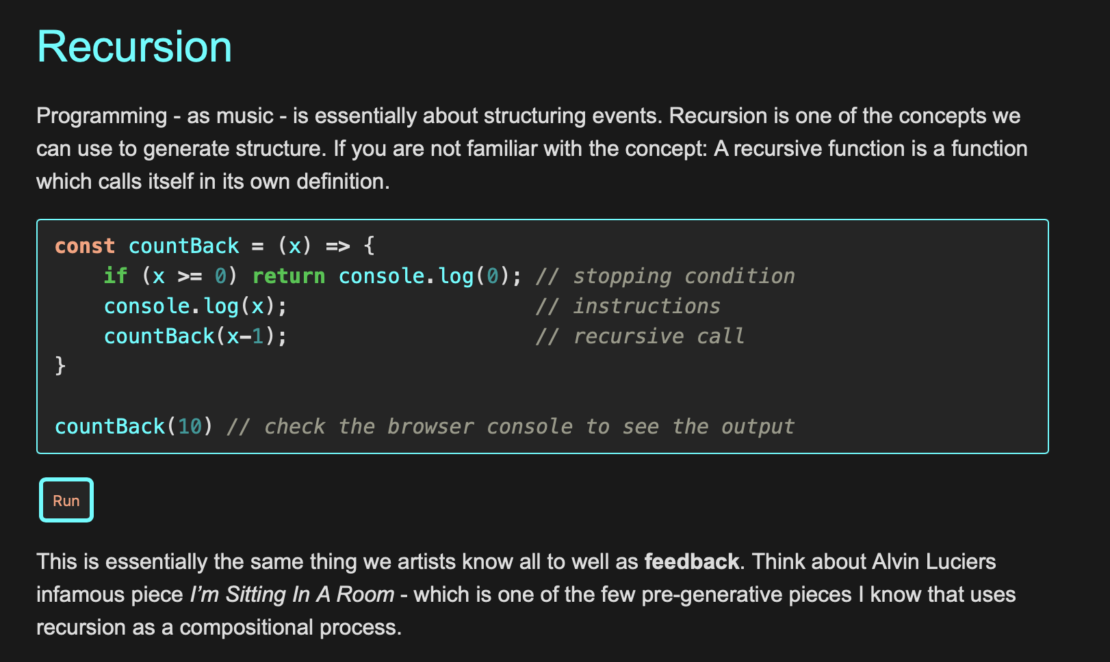The width and height of the screenshot is (1110, 662).
Task: Click the console.log(x) statement
Action: click(x=196, y=306)
